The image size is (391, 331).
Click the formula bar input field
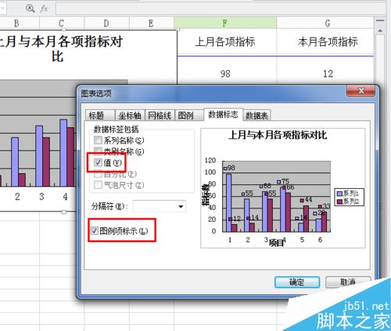tap(221, 9)
